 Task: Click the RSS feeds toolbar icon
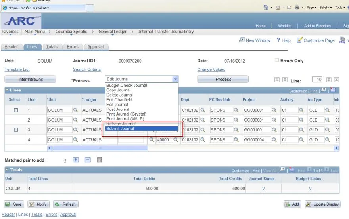pos(278,8)
